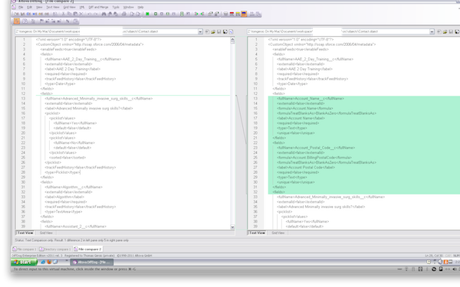Click the Undo arrow icon
This screenshot has height=287, width=460.
coord(89,14)
